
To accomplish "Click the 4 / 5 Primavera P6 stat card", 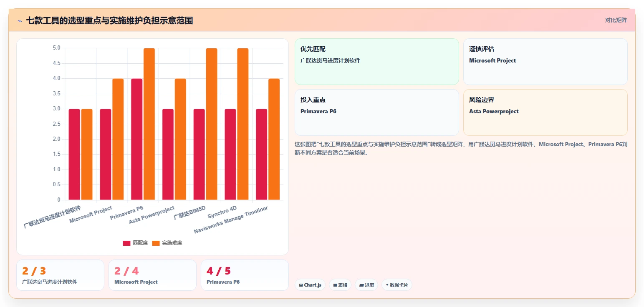I will [x=245, y=275].
